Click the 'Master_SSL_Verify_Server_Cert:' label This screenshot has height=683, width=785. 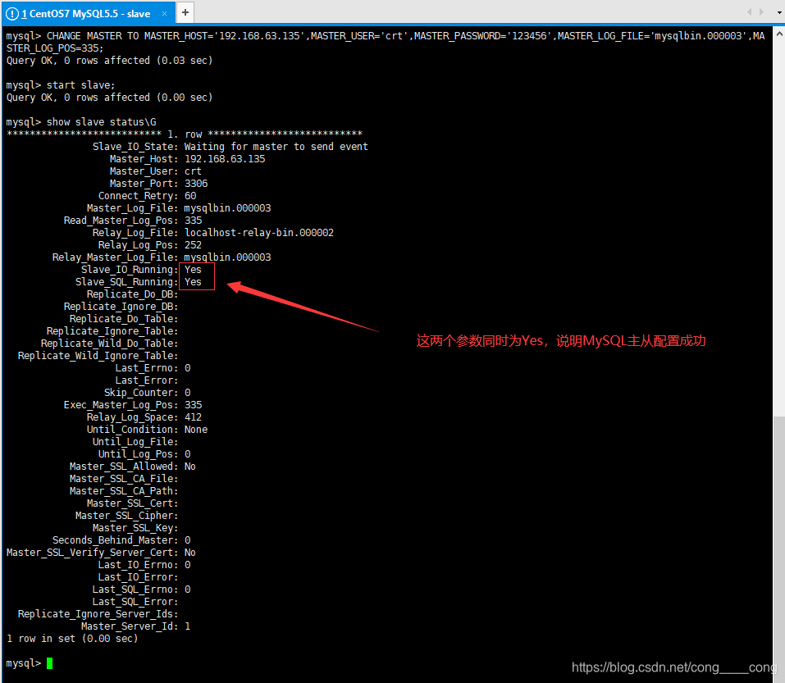pos(92,553)
